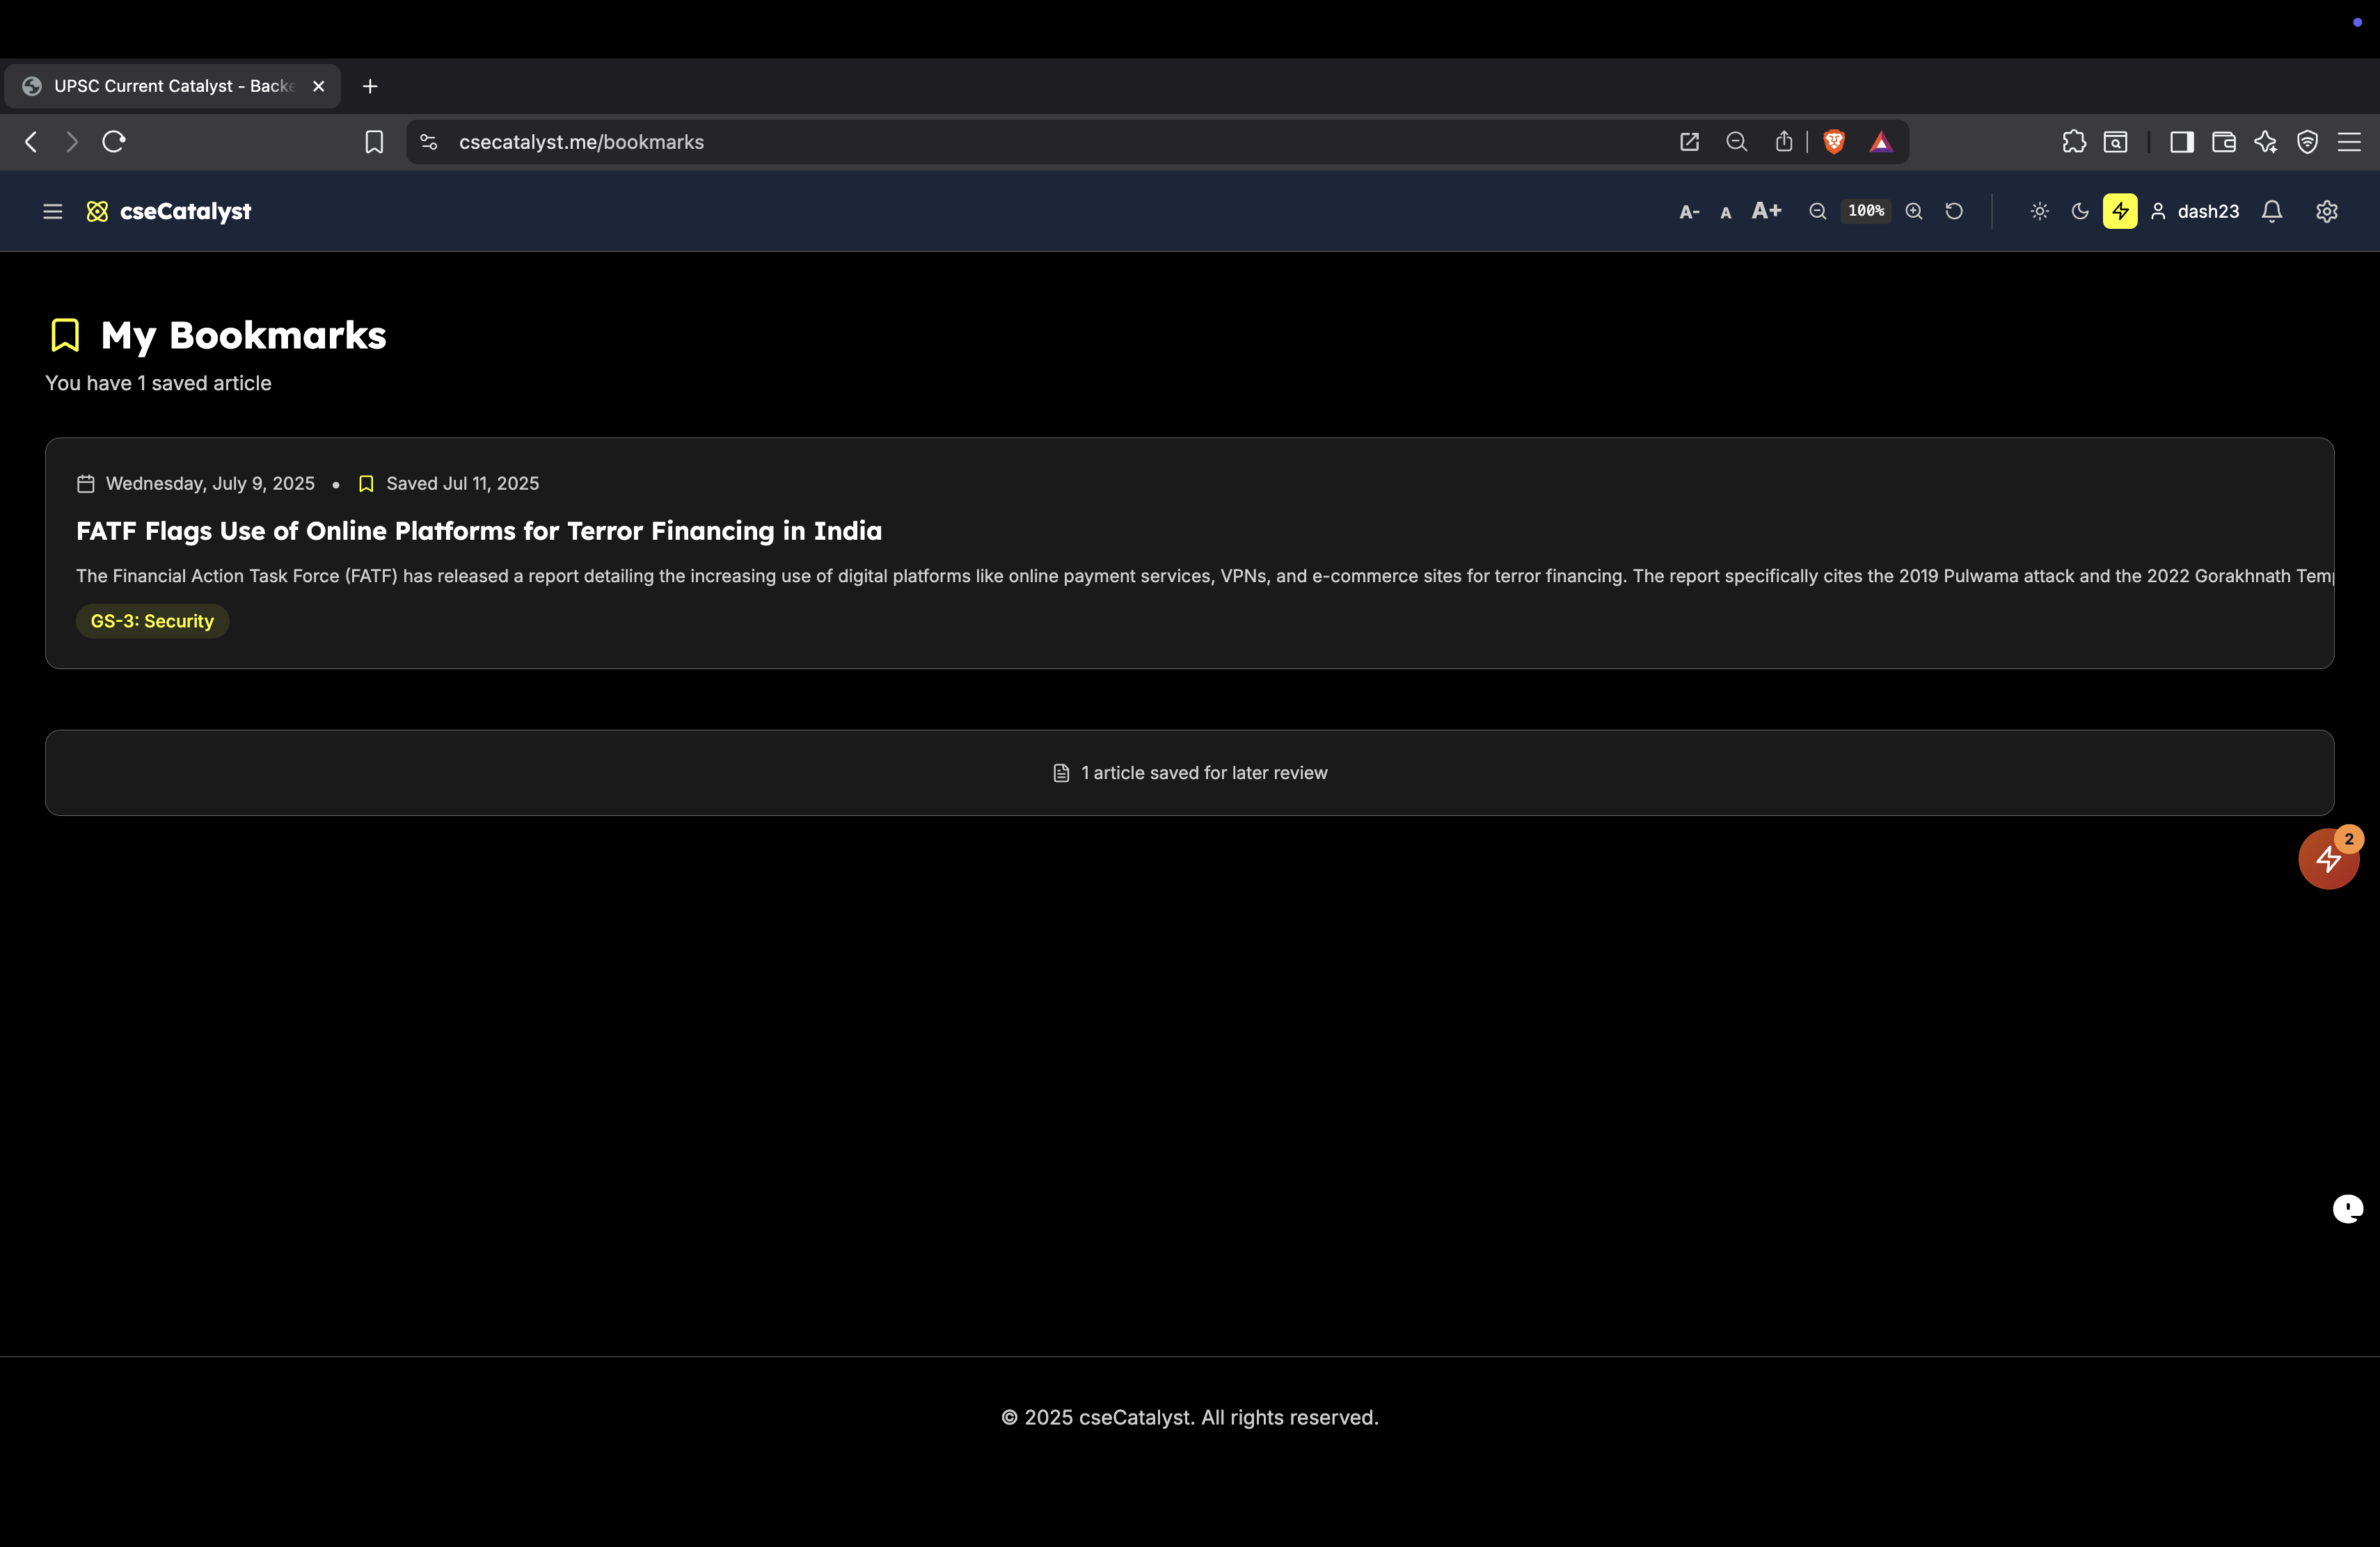Click the GS-3: Security tag
The height and width of the screenshot is (1547, 2380).
pyautogui.click(x=152, y=620)
